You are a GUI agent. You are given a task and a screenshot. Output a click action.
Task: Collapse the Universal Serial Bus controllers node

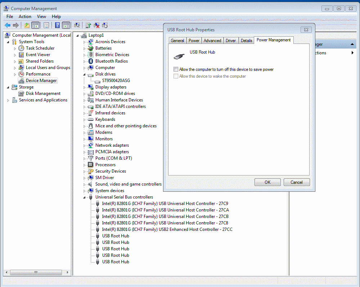click(84, 197)
